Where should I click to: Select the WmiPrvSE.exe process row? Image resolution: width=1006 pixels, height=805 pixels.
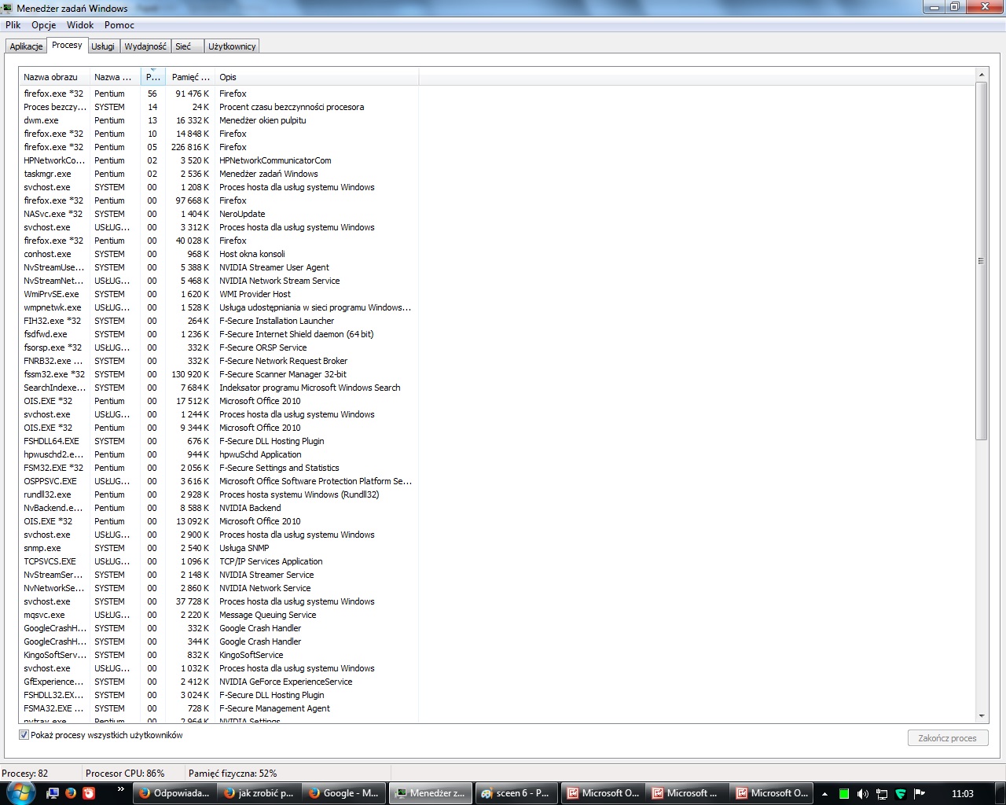[x=218, y=294]
